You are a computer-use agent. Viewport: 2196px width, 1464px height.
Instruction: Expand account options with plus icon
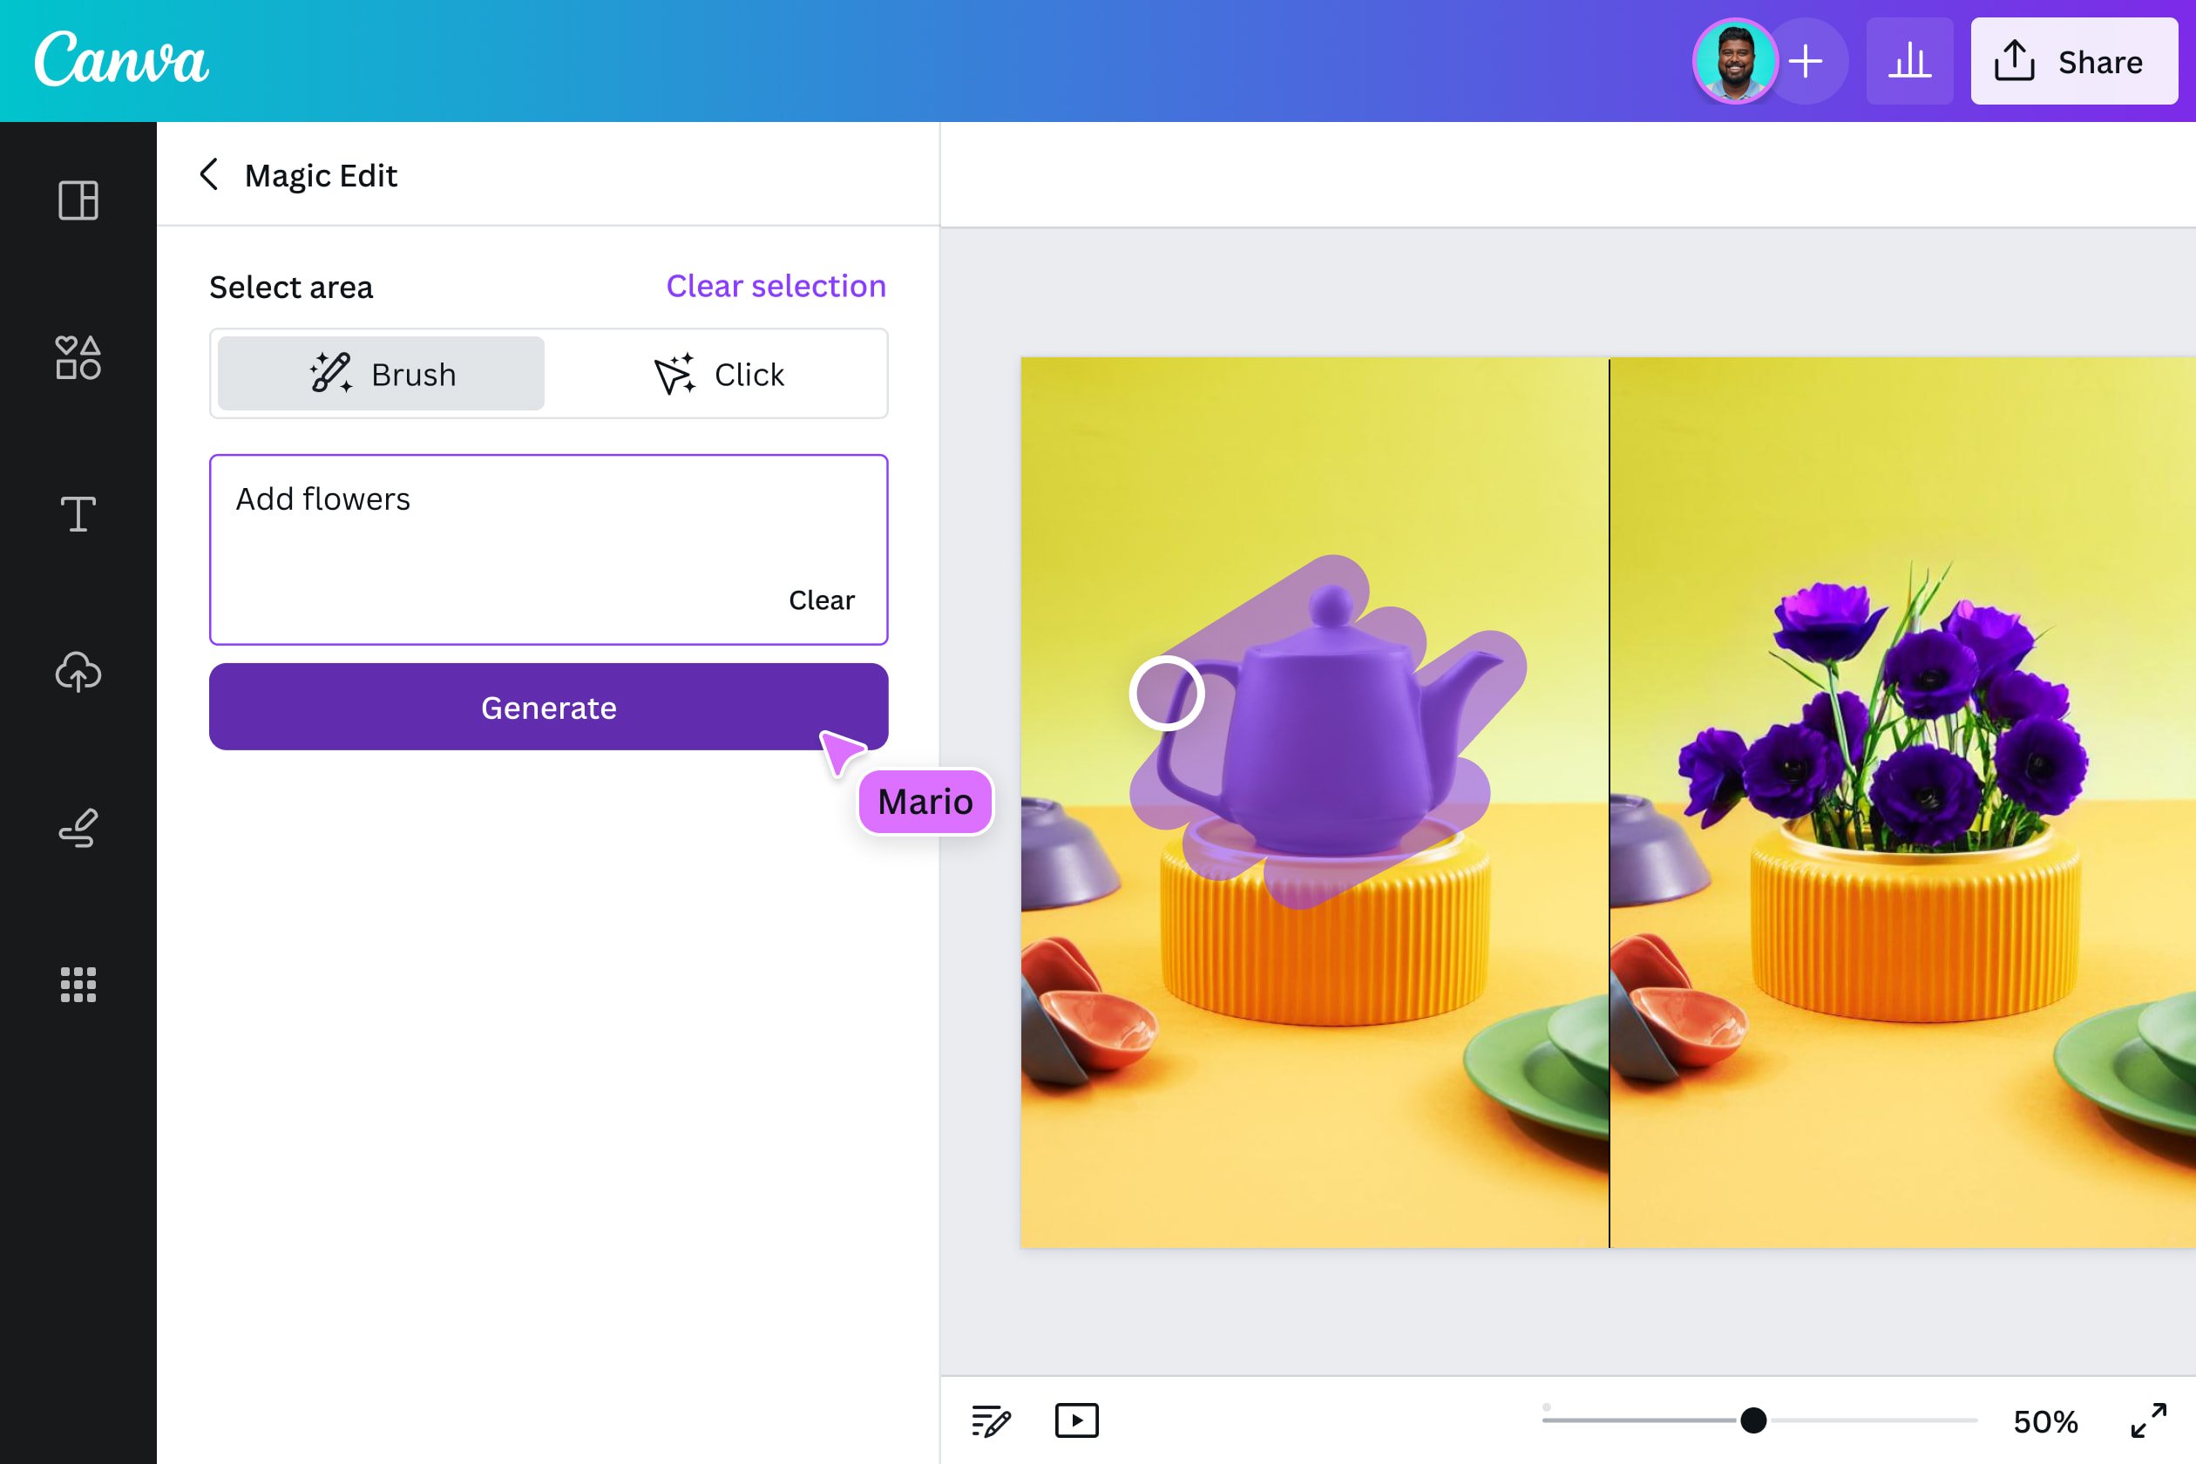(1806, 61)
